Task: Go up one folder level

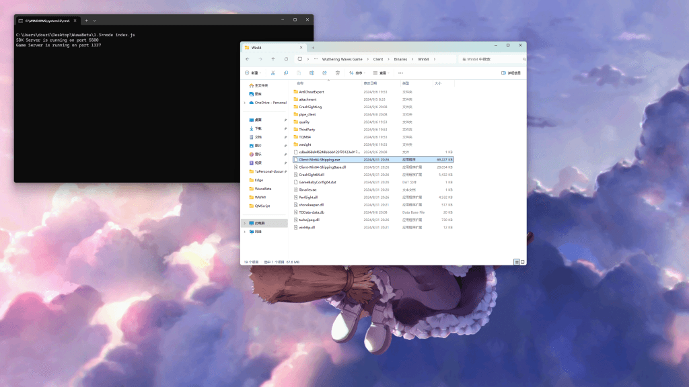Action: coord(273,59)
